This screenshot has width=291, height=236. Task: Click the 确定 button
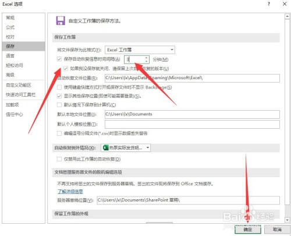(x=248, y=230)
